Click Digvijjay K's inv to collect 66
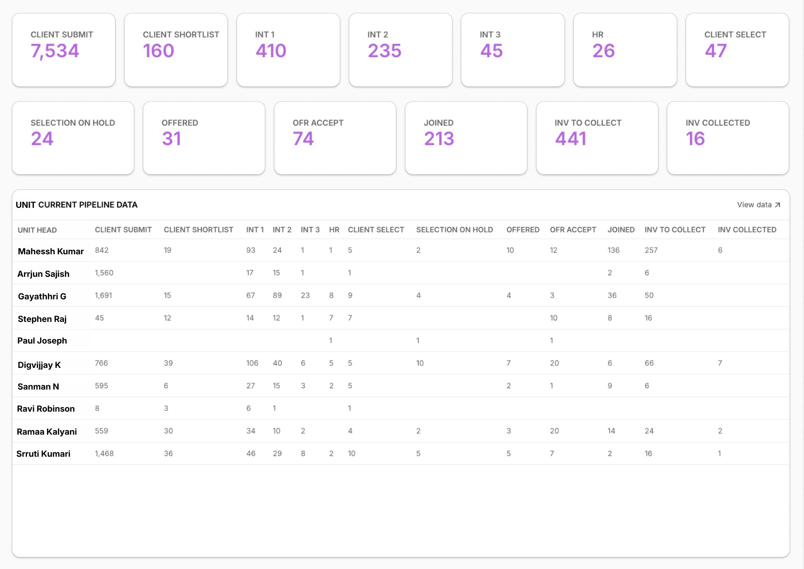This screenshot has width=804, height=569. point(649,363)
